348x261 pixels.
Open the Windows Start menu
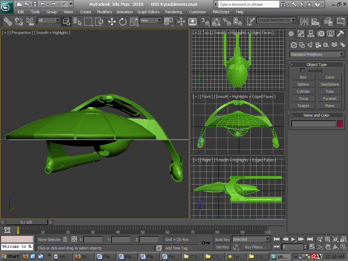coord(10,257)
